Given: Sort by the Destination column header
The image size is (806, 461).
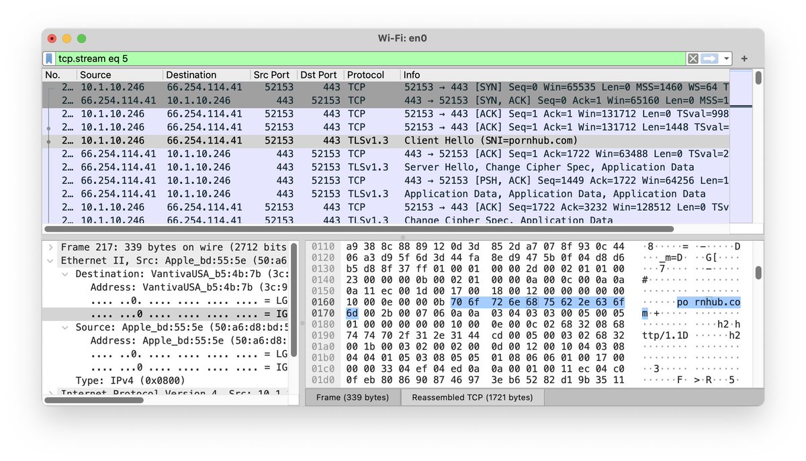Looking at the screenshot, I should pos(206,74).
